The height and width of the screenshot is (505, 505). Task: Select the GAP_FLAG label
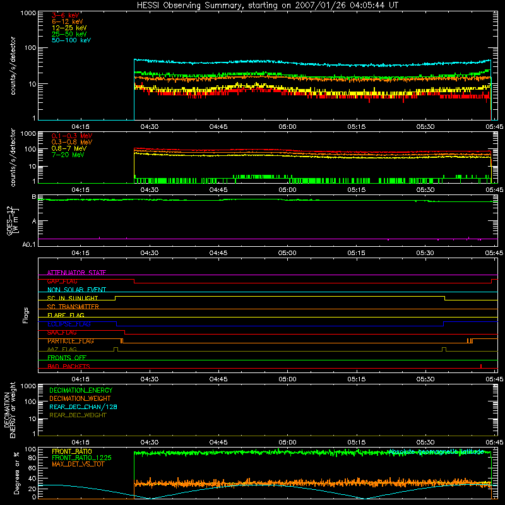(62, 281)
